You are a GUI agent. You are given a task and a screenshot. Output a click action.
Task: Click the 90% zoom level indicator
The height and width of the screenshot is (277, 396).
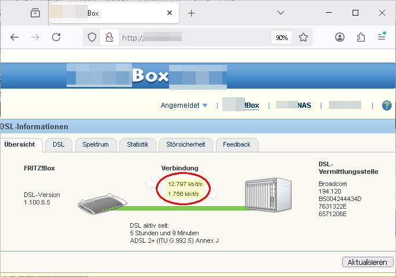point(281,37)
